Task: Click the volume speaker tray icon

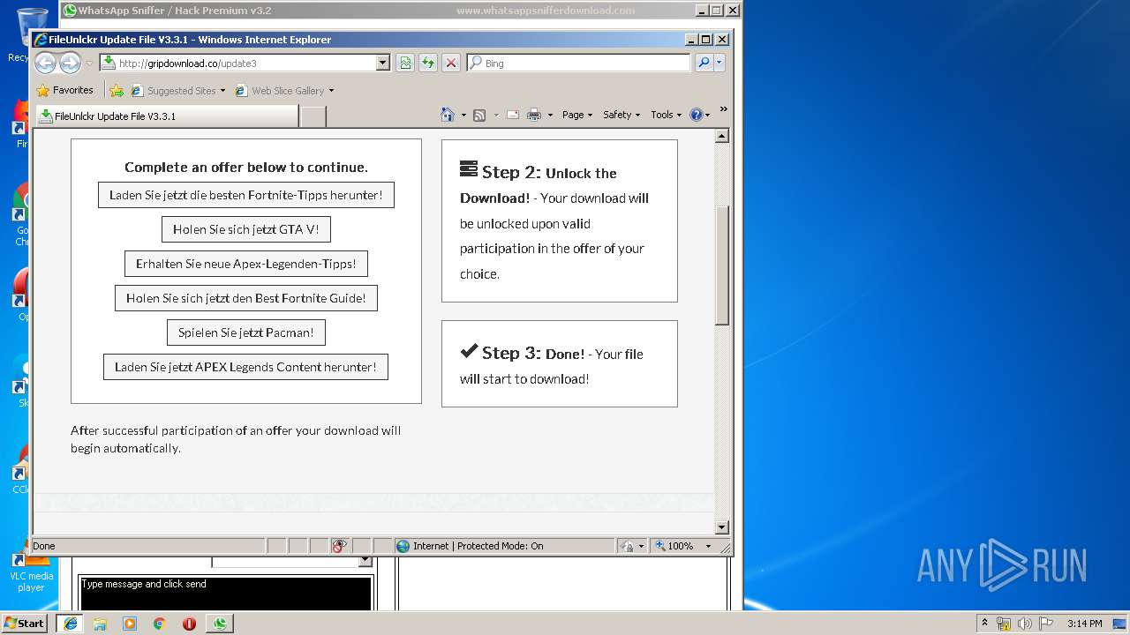Action: pyautogui.click(x=1025, y=624)
